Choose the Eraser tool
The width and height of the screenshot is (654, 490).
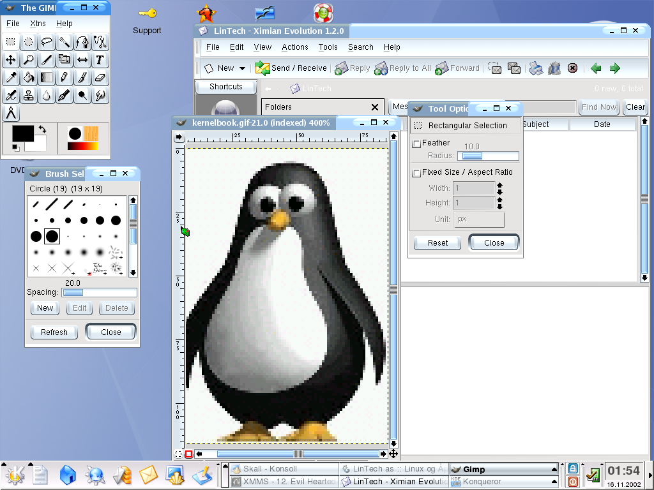(100, 78)
